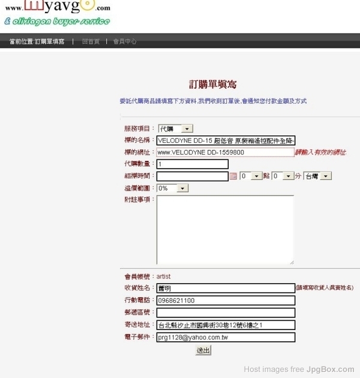Click the myavgo.com site logo
Viewport: 360px width, 378px height.
point(57,7)
